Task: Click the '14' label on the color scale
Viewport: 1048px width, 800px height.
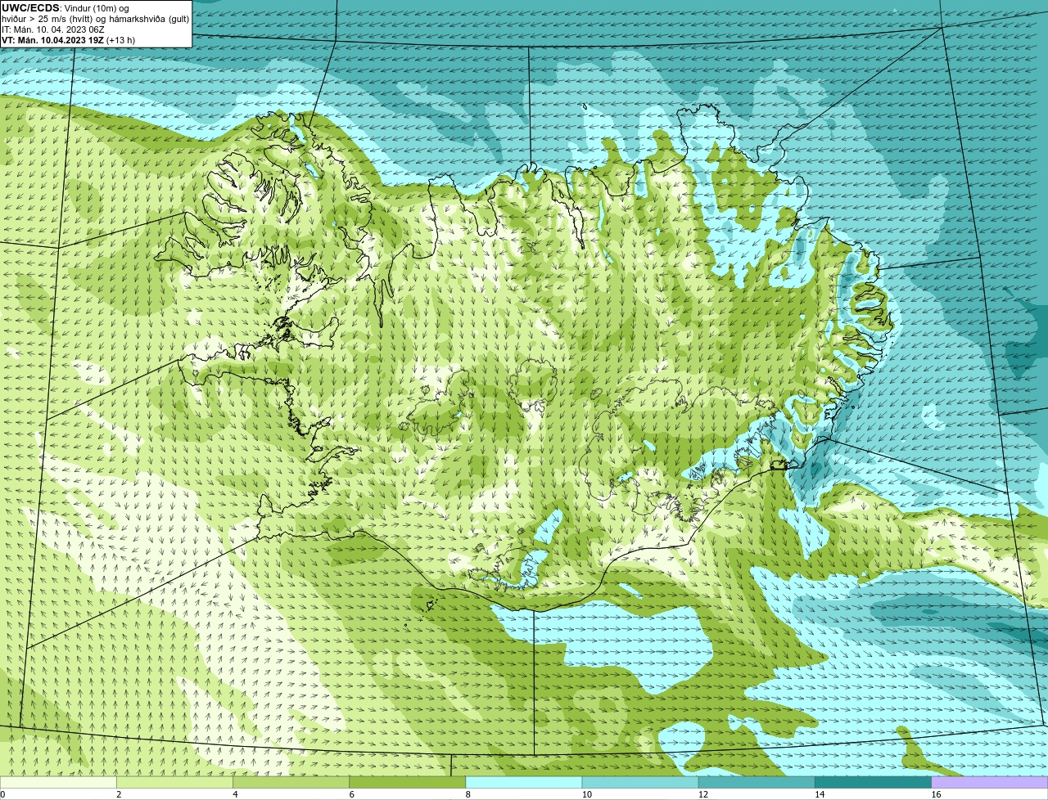Action: tap(820, 794)
